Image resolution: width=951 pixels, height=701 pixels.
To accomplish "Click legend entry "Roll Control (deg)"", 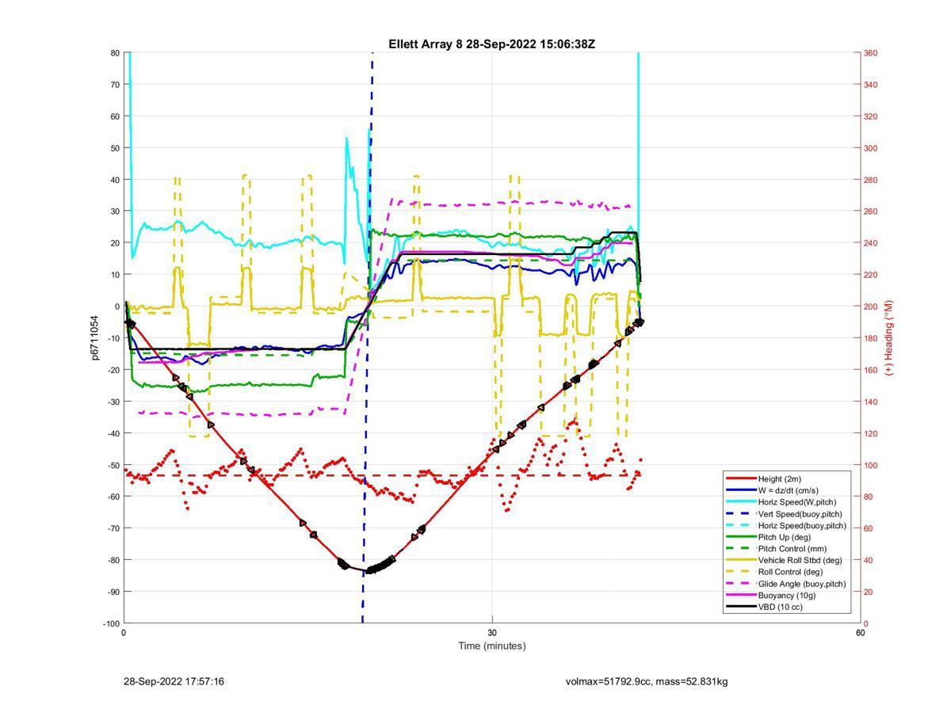I will point(790,572).
